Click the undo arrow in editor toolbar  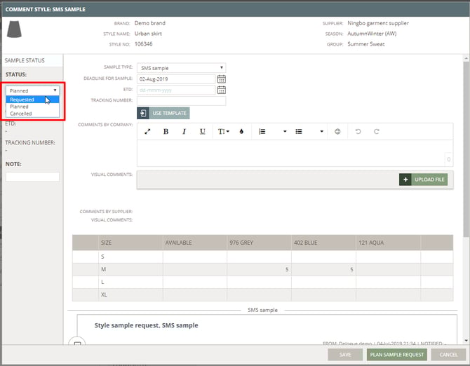point(357,131)
